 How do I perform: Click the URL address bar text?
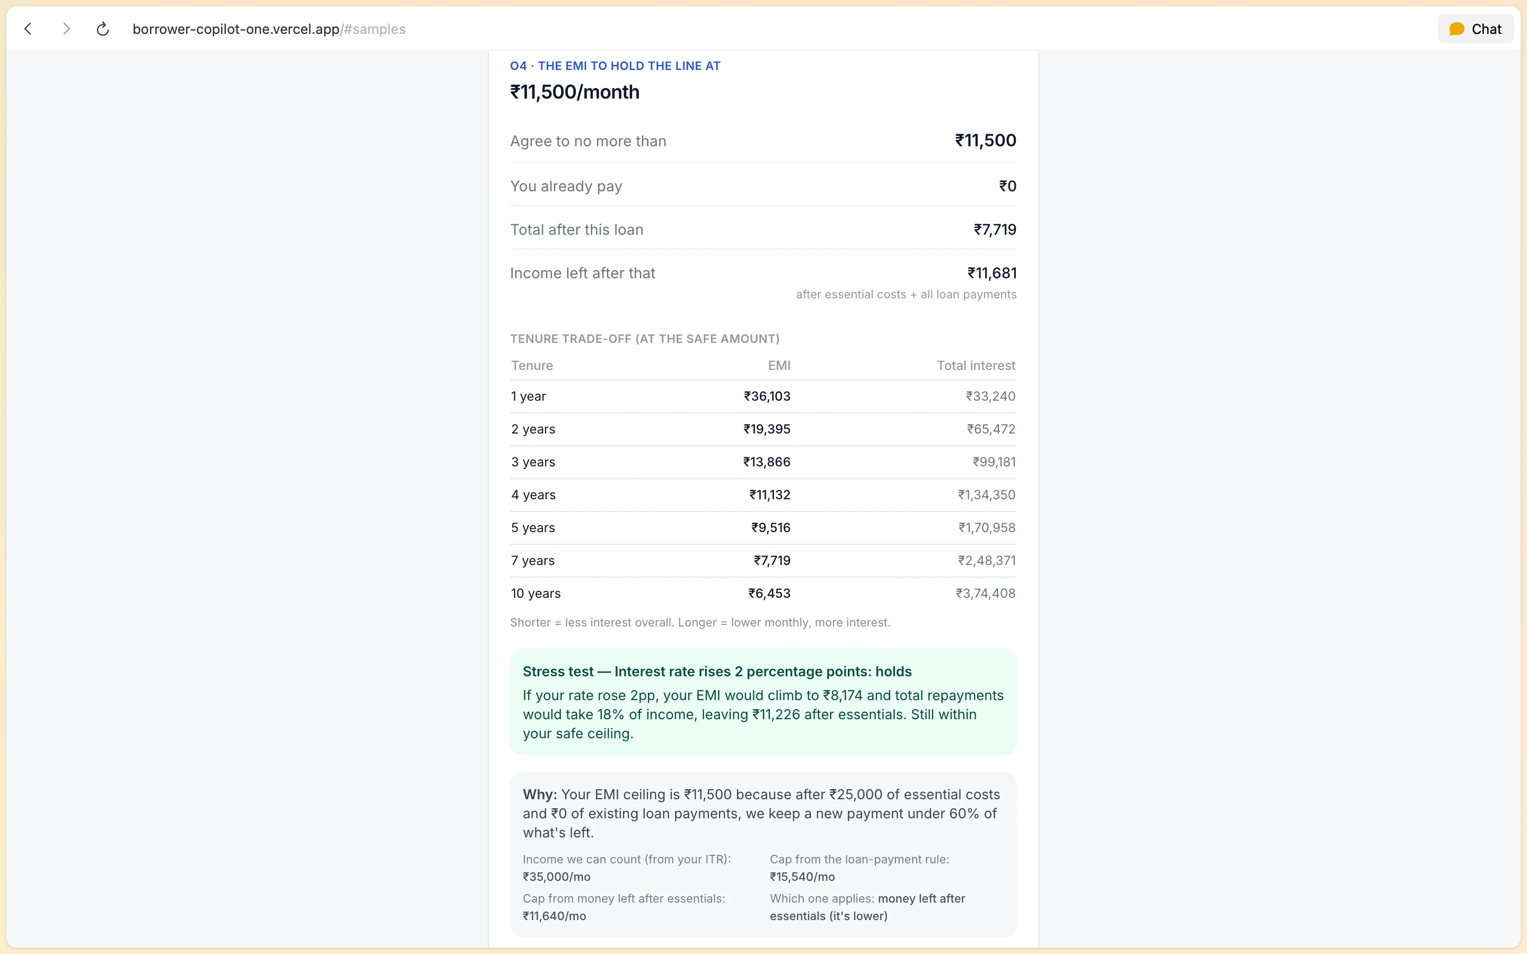269,29
